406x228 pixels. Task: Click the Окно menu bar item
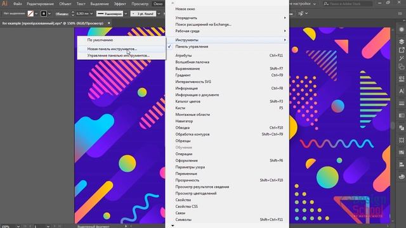click(158, 4)
